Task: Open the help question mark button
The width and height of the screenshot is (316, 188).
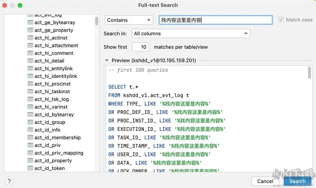Action: 9,181
